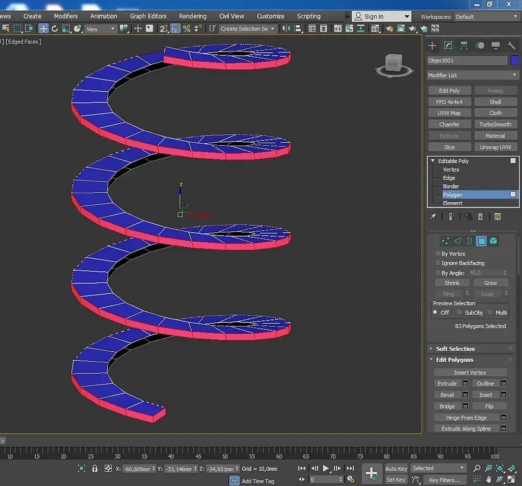The height and width of the screenshot is (486, 522).
Task: Click the object color swatch
Action: [x=514, y=60]
